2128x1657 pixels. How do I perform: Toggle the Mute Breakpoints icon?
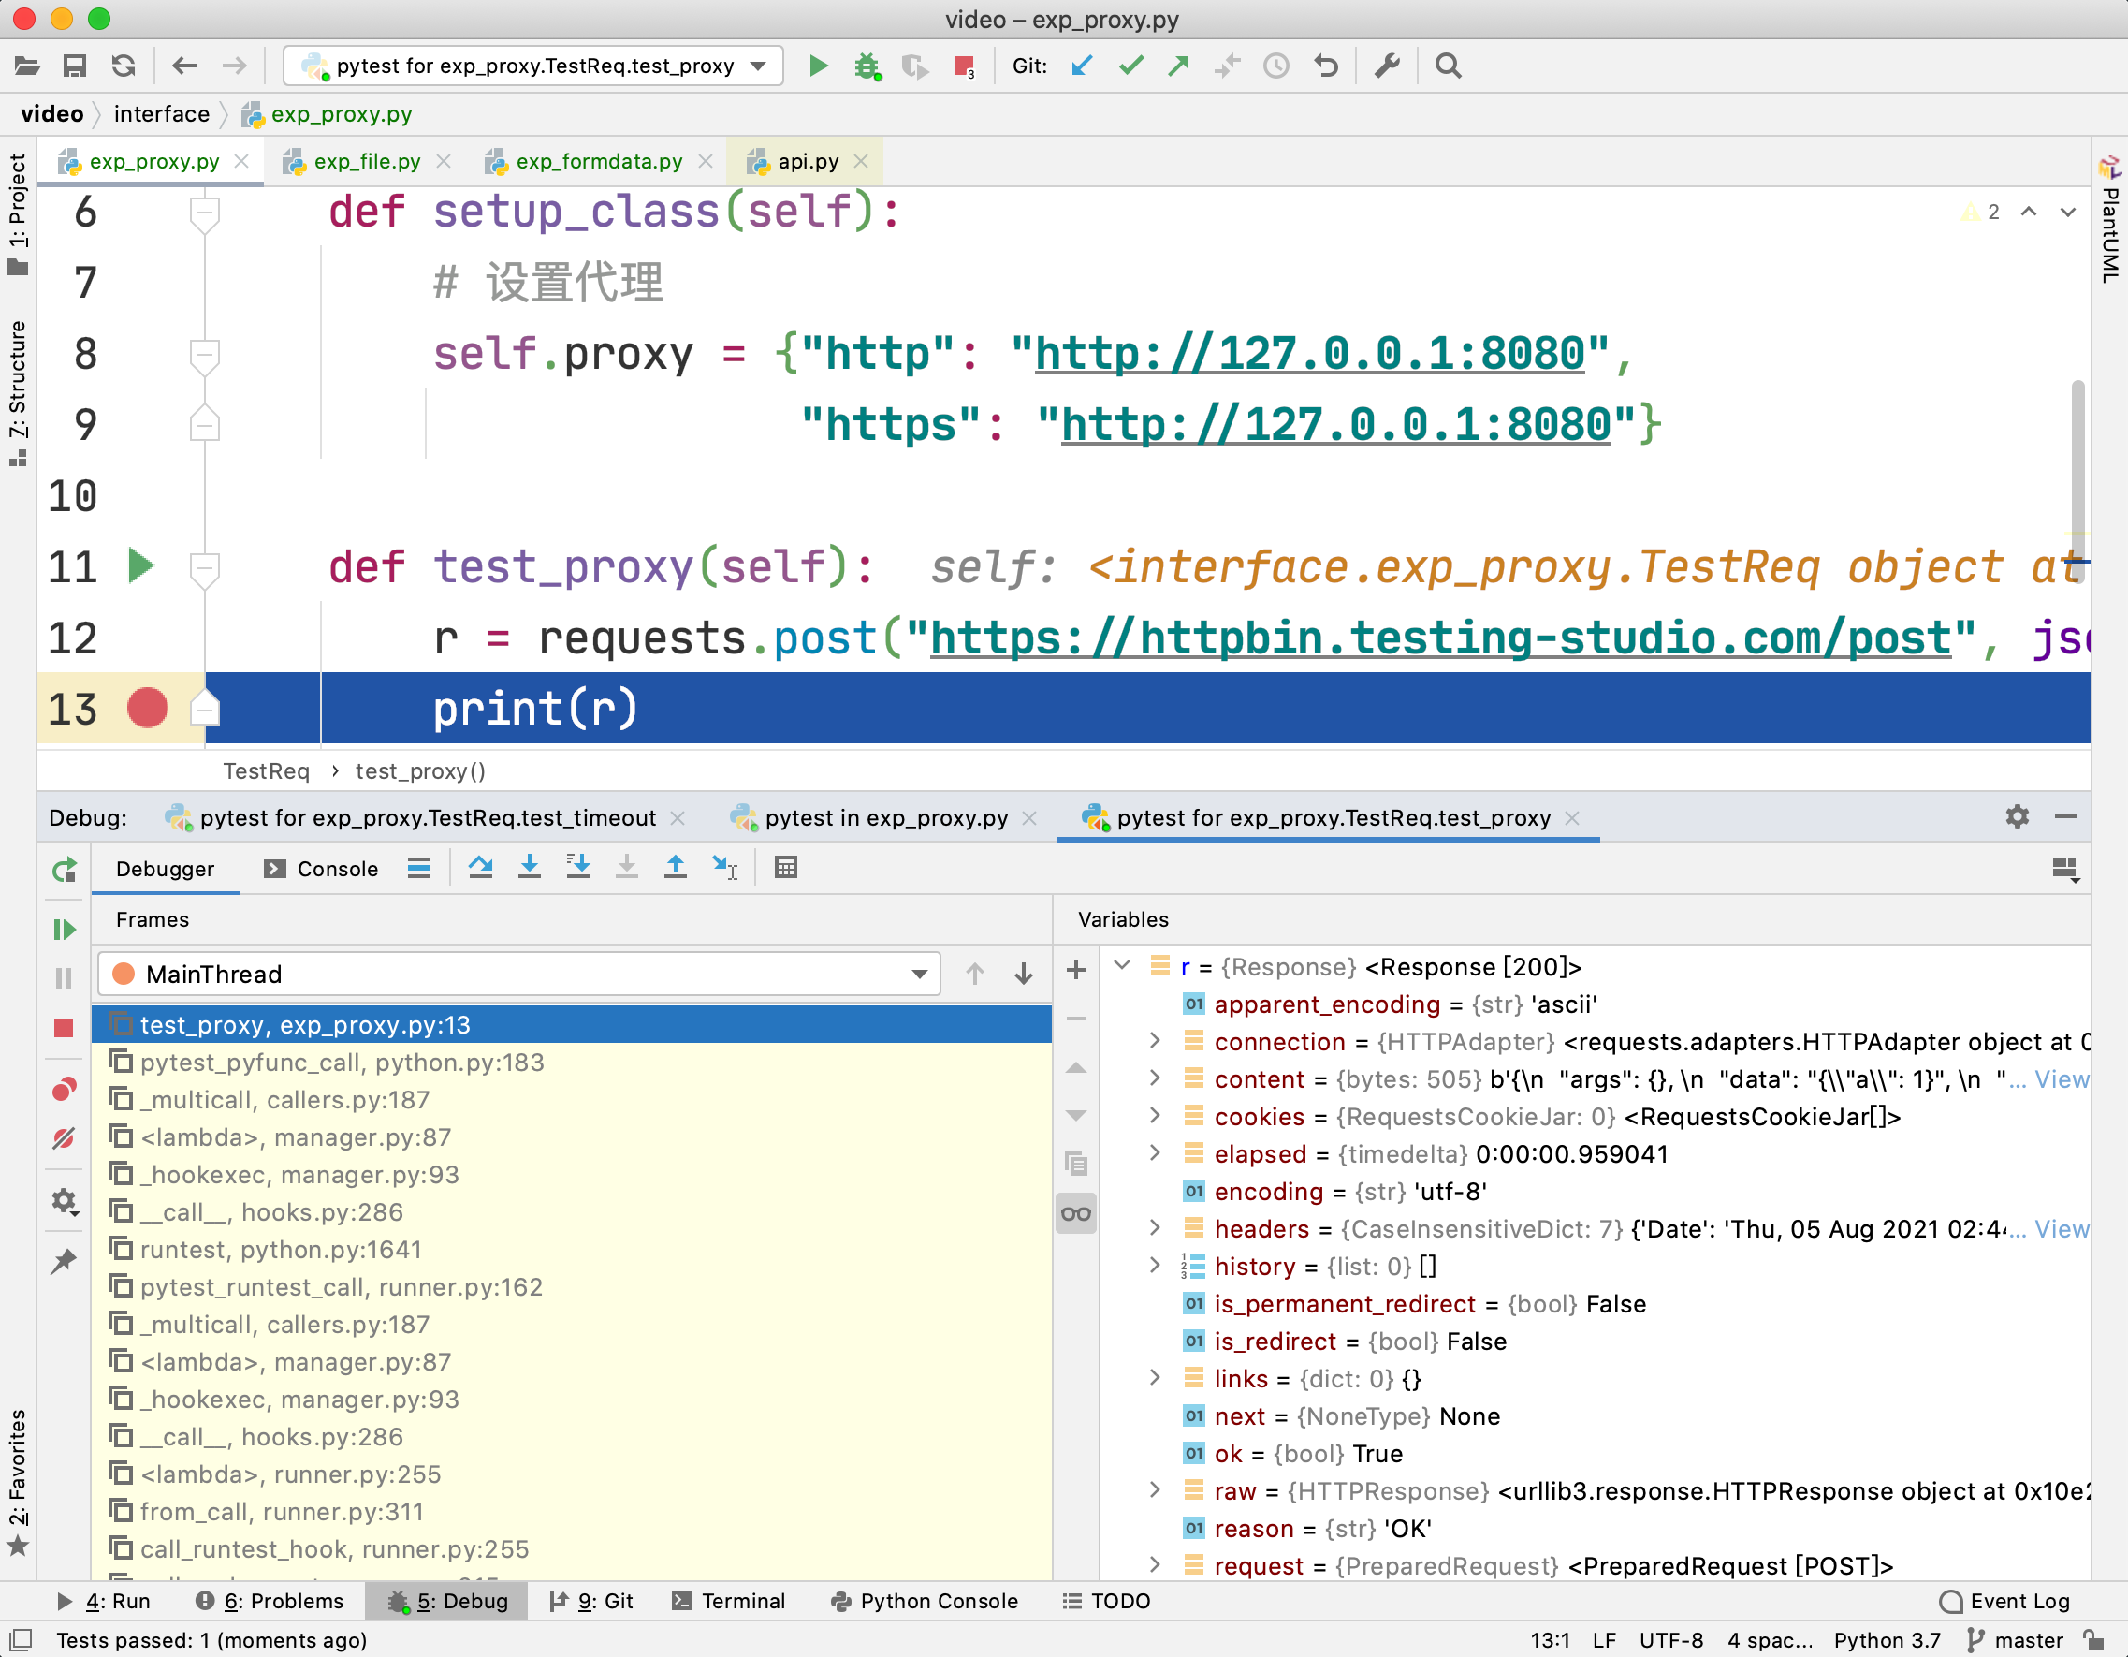click(x=65, y=1137)
